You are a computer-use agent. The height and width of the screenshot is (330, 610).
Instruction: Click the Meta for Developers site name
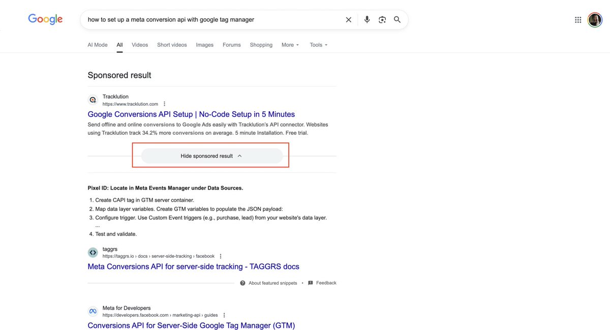coord(127,308)
